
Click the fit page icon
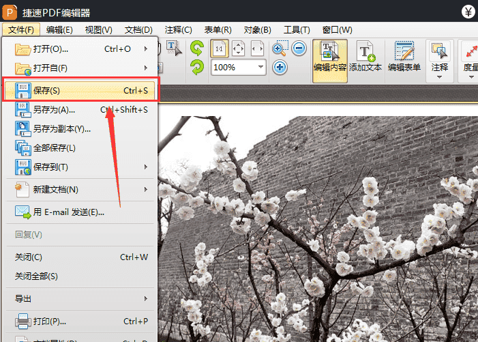click(238, 48)
